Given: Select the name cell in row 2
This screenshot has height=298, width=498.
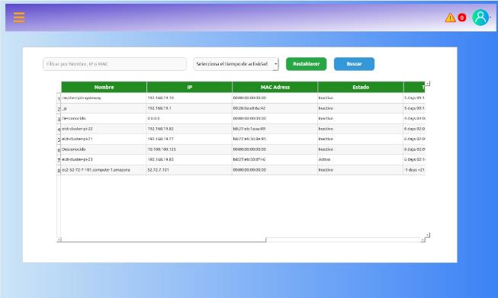Looking at the screenshot, I should tap(104, 108).
